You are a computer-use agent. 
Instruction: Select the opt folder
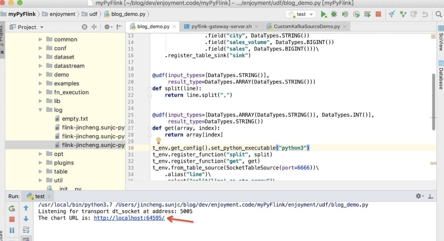pyautogui.click(x=59, y=154)
